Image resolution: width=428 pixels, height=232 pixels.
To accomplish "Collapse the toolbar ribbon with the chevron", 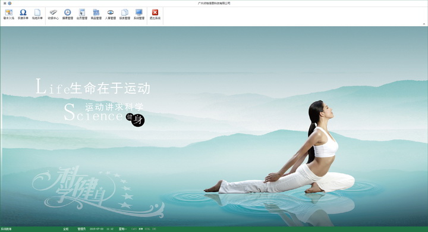I will pos(424,24).
